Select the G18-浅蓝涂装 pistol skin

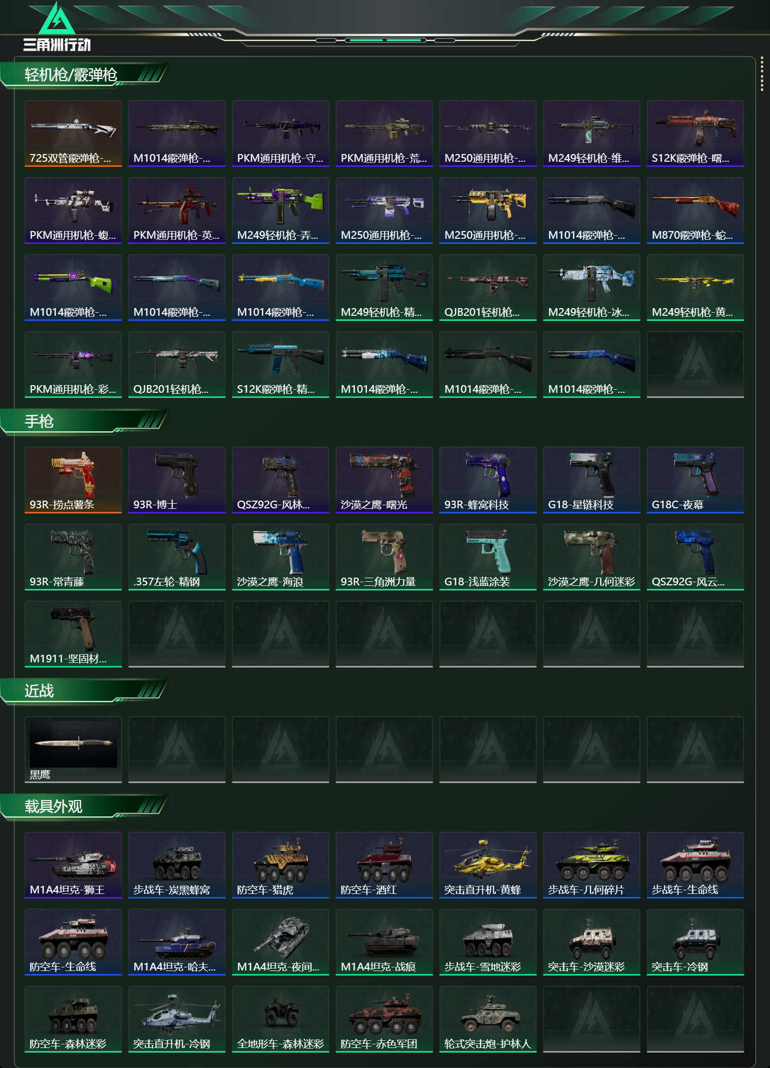(x=488, y=557)
